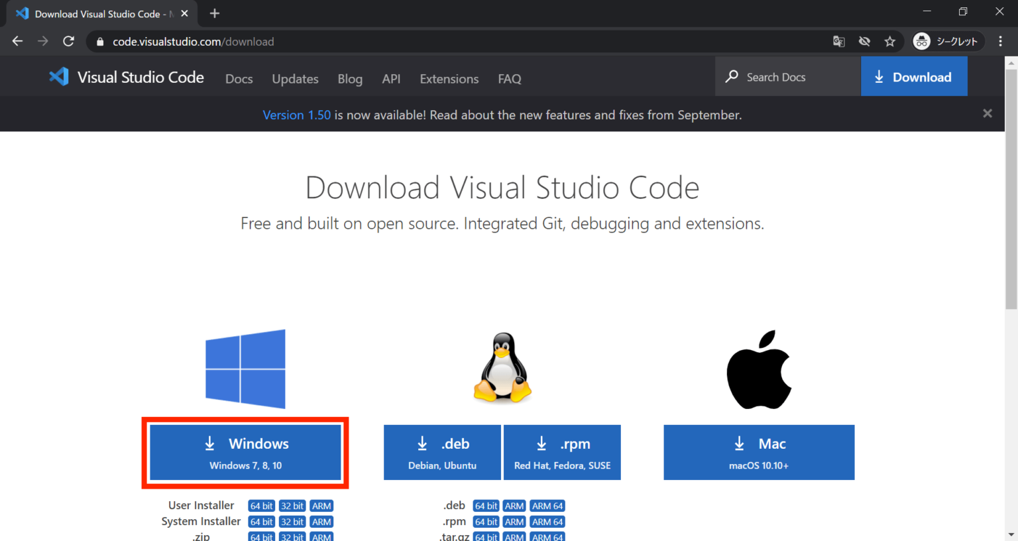
Task: Click the incognito profile icon
Action: coord(921,41)
